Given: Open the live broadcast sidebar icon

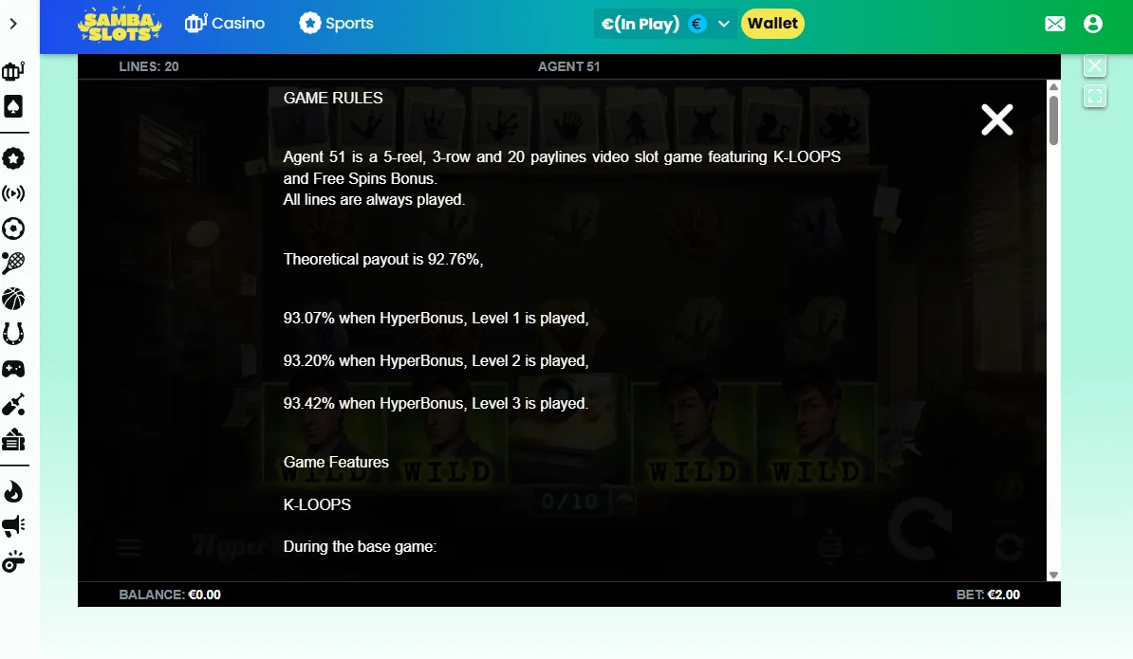Looking at the screenshot, I should 13,193.
